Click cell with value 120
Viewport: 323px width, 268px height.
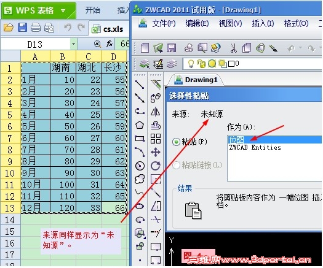(x=63, y=208)
